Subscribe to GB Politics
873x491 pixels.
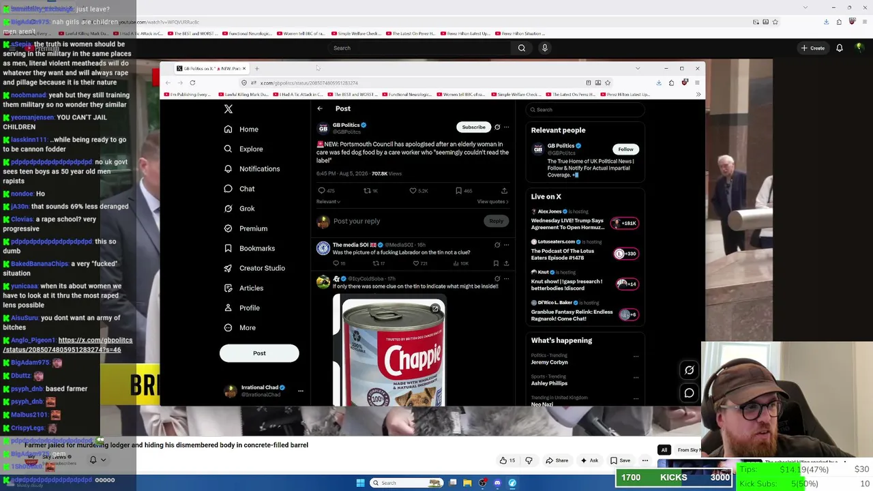(473, 127)
